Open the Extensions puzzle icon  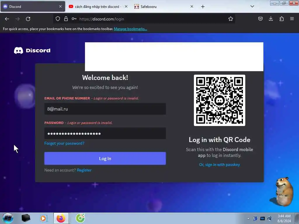(281, 19)
